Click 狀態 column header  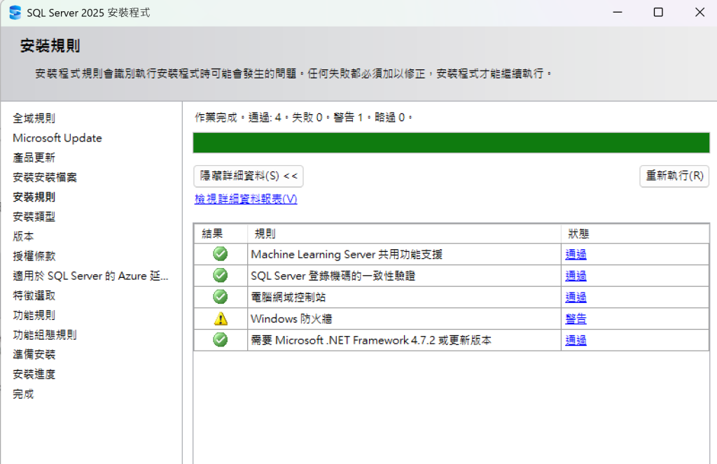pyautogui.click(x=635, y=234)
